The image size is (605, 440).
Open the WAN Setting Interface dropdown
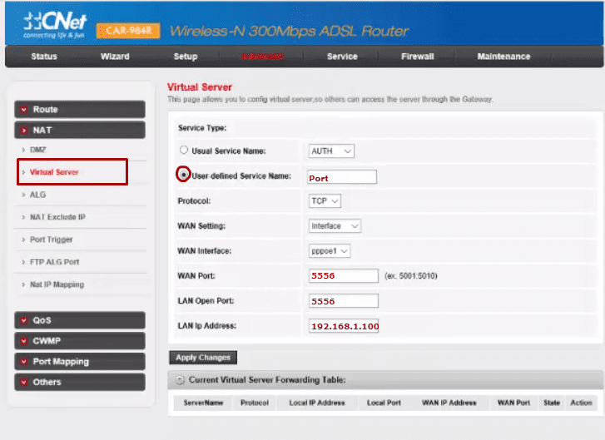(x=335, y=226)
